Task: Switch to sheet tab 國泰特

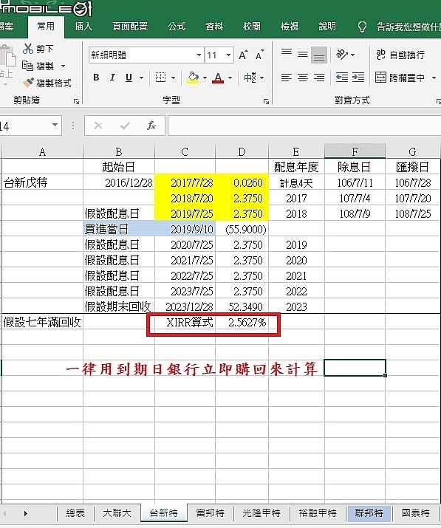Action: pyautogui.click(x=416, y=513)
